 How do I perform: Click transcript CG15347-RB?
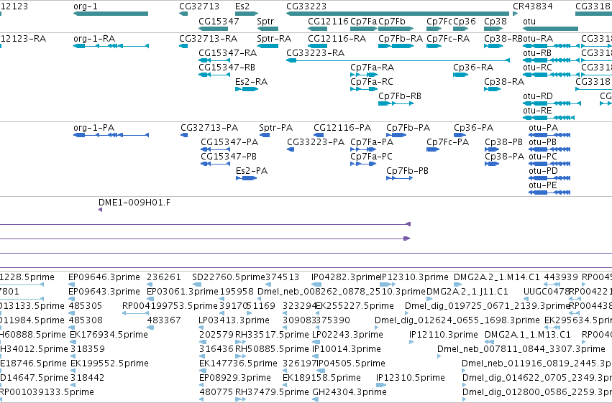(x=214, y=75)
